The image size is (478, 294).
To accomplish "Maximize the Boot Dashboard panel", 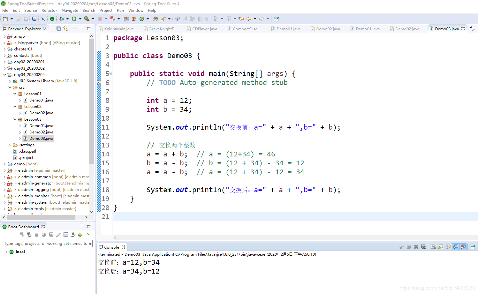I will pyautogui.click(x=89, y=226).
